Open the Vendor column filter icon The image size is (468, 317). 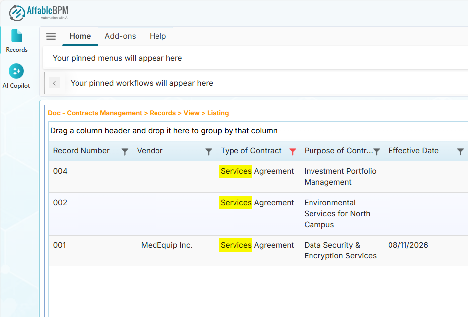click(209, 152)
